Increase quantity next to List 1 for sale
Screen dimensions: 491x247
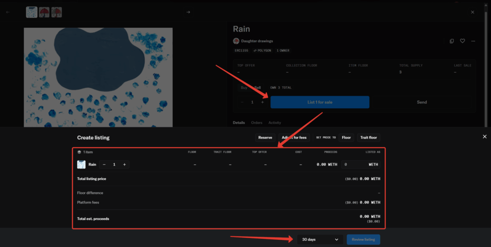click(262, 102)
